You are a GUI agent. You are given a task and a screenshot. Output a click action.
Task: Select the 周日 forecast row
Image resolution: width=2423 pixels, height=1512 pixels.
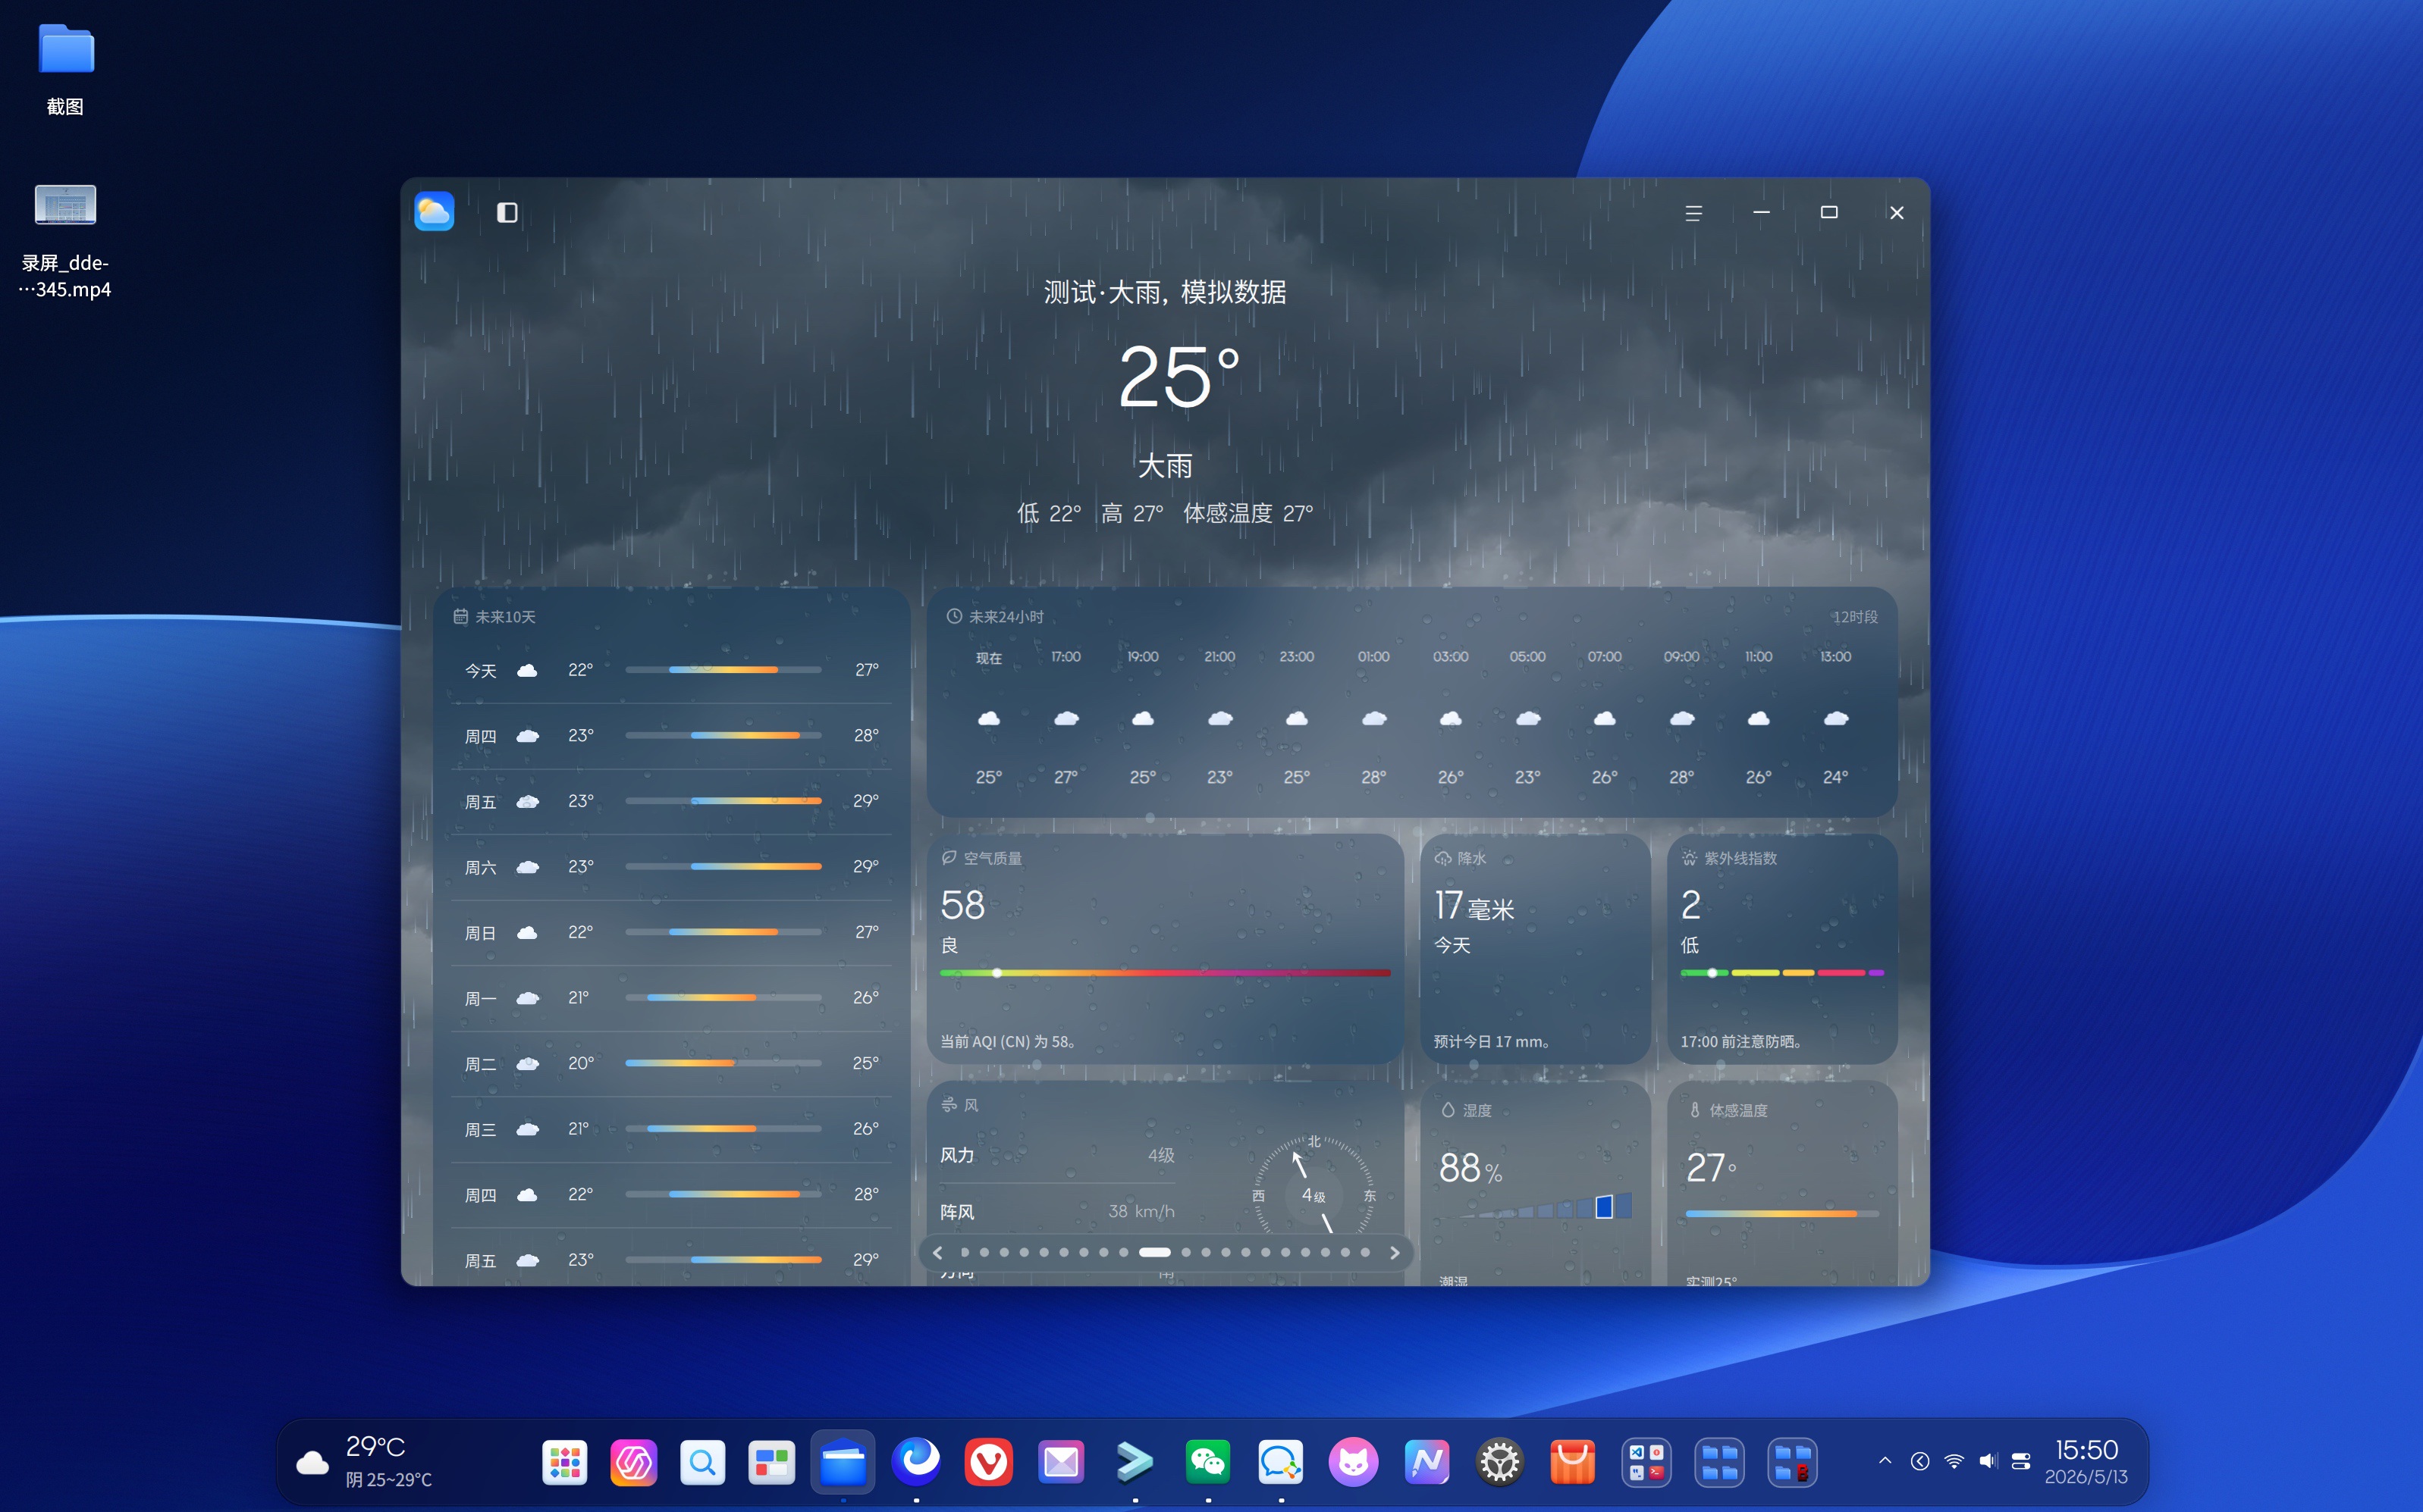[671, 932]
